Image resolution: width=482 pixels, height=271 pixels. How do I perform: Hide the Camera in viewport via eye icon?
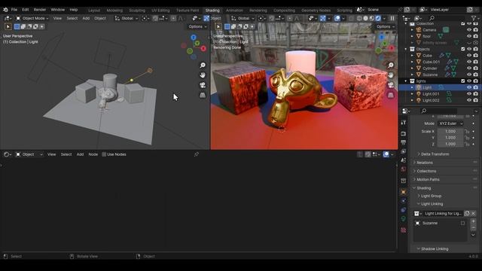pos(469,30)
